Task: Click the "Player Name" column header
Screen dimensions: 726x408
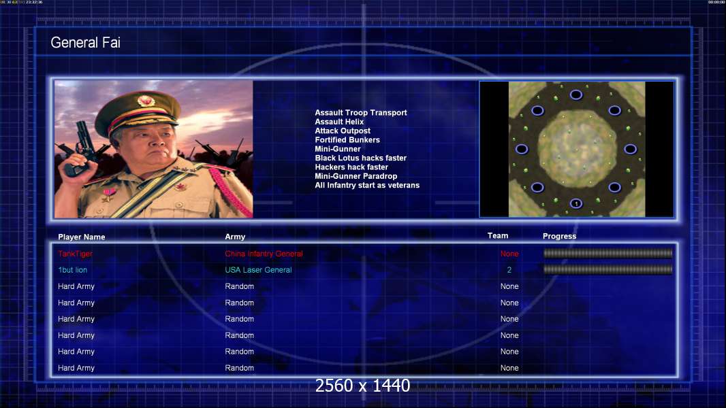Action: tap(82, 237)
